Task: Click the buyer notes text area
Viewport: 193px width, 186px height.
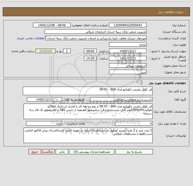Action: pos(88,135)
